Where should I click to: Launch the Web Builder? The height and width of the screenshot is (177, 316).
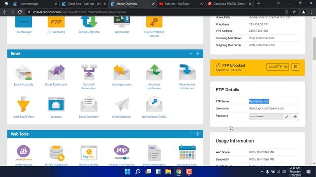click(121, 25)
